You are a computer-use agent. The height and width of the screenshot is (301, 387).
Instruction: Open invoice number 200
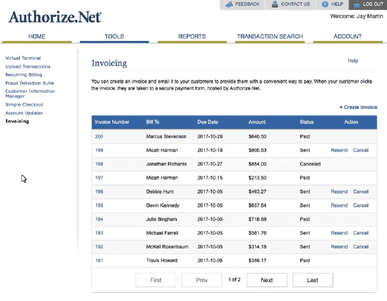99,136
